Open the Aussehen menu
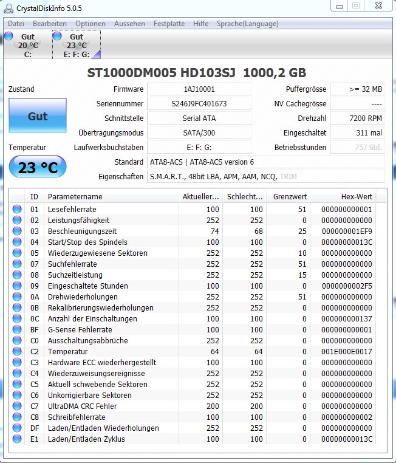This screenshot has height=463, width=396. point(129,24)
